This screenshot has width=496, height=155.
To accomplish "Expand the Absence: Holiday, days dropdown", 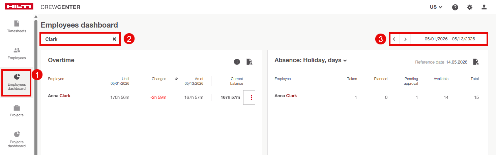I will coord(311,61).
